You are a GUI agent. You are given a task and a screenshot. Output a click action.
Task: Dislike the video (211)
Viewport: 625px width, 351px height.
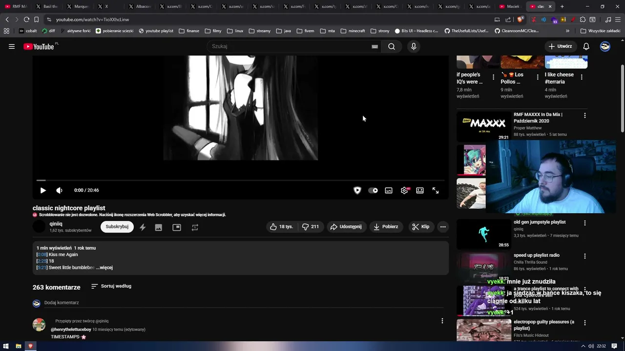point(311,227)
